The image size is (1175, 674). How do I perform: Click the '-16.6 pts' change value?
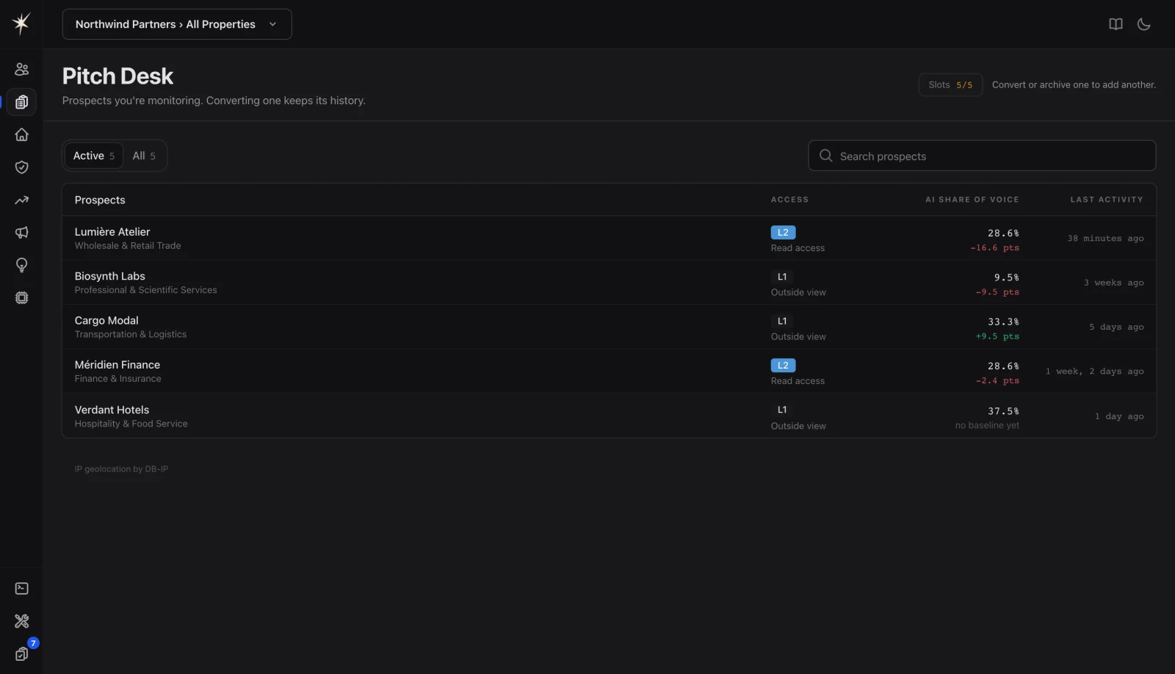click(x=994, y=247)
